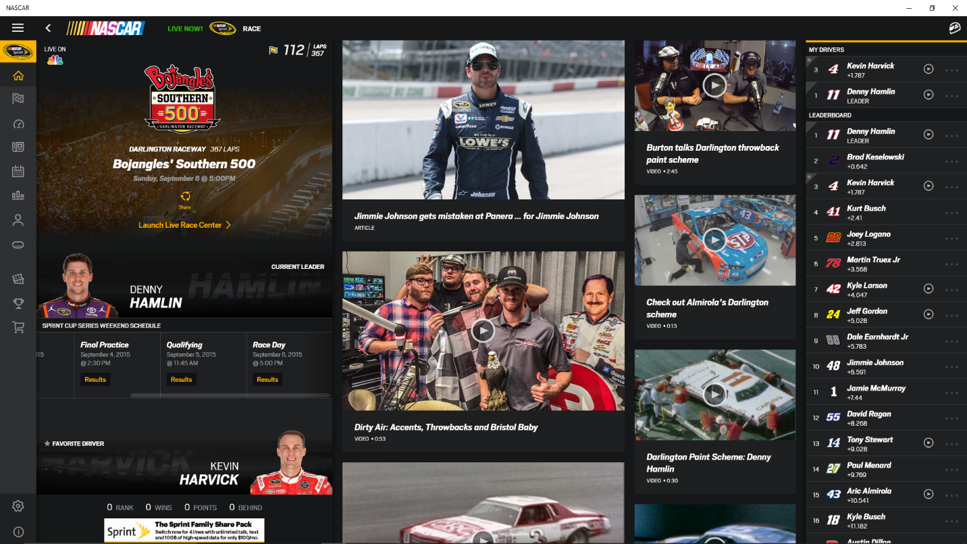Open the tickets icon in sidebar

pyautogui.click(x=18, y=278)
